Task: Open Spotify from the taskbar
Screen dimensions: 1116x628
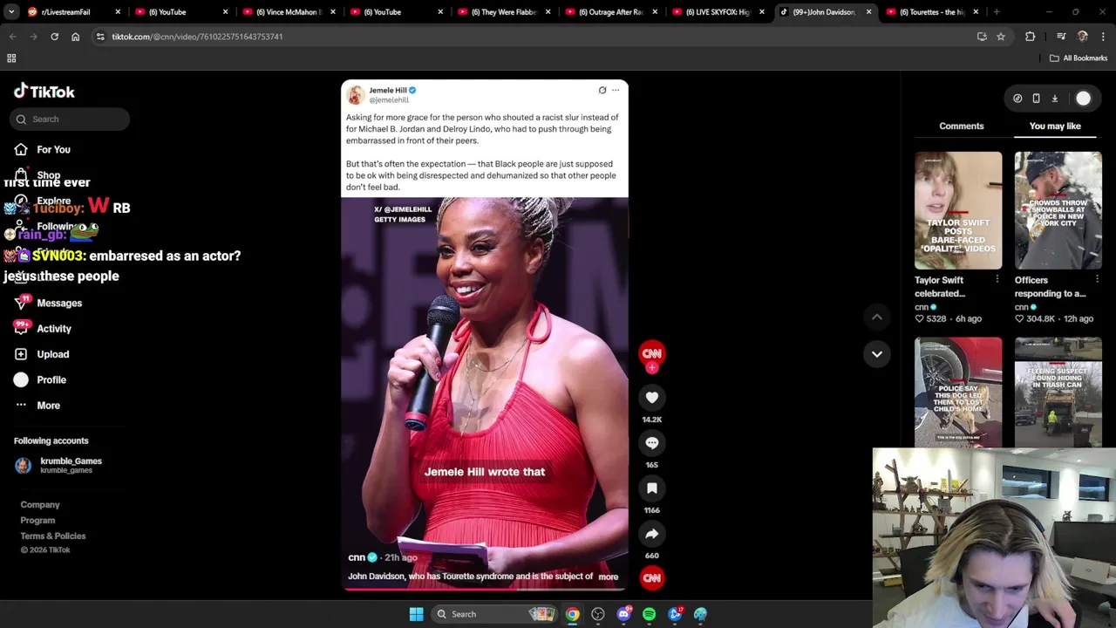Action: [x=649, y=614]
